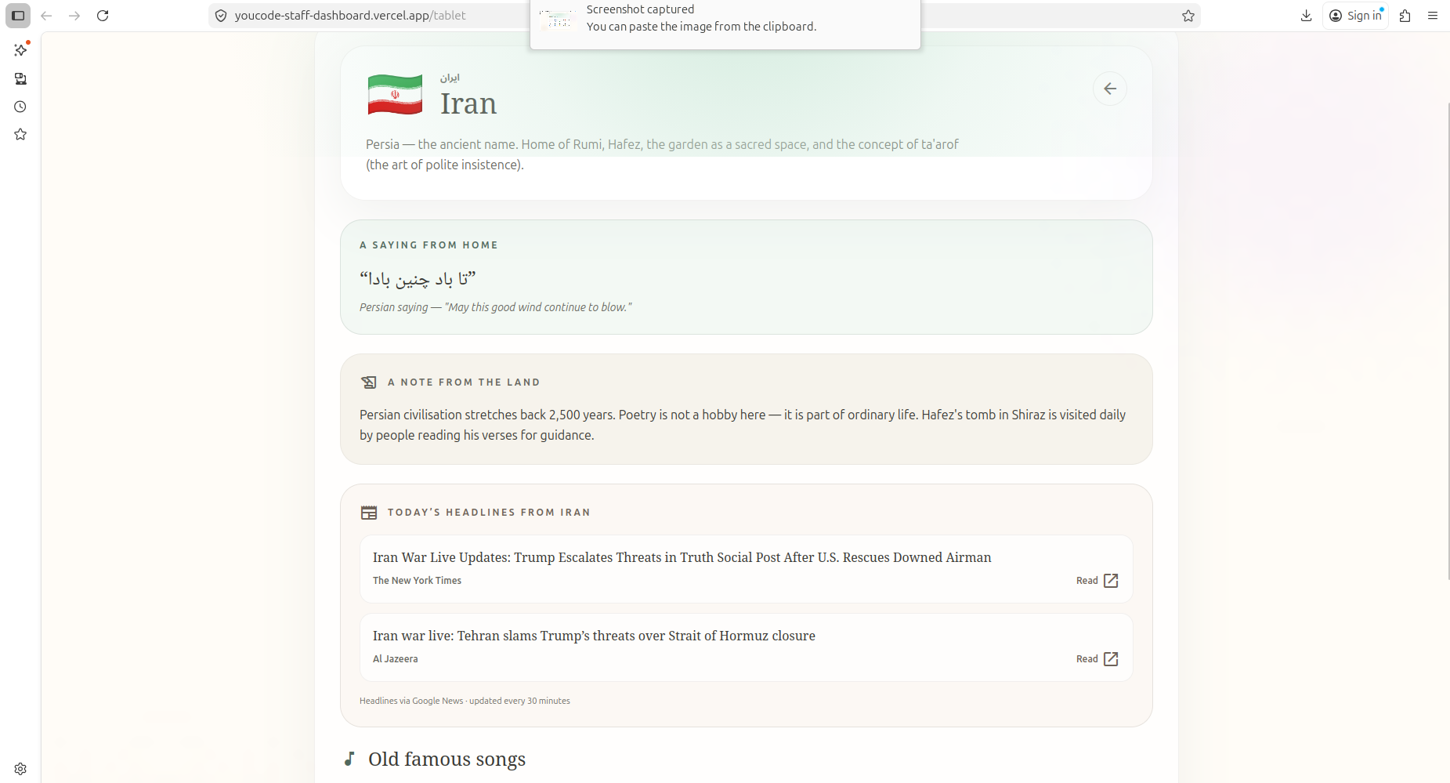Click the music note icon by Old famous songs
Screen dimensions: 1450x783
[x=349, y=759]
